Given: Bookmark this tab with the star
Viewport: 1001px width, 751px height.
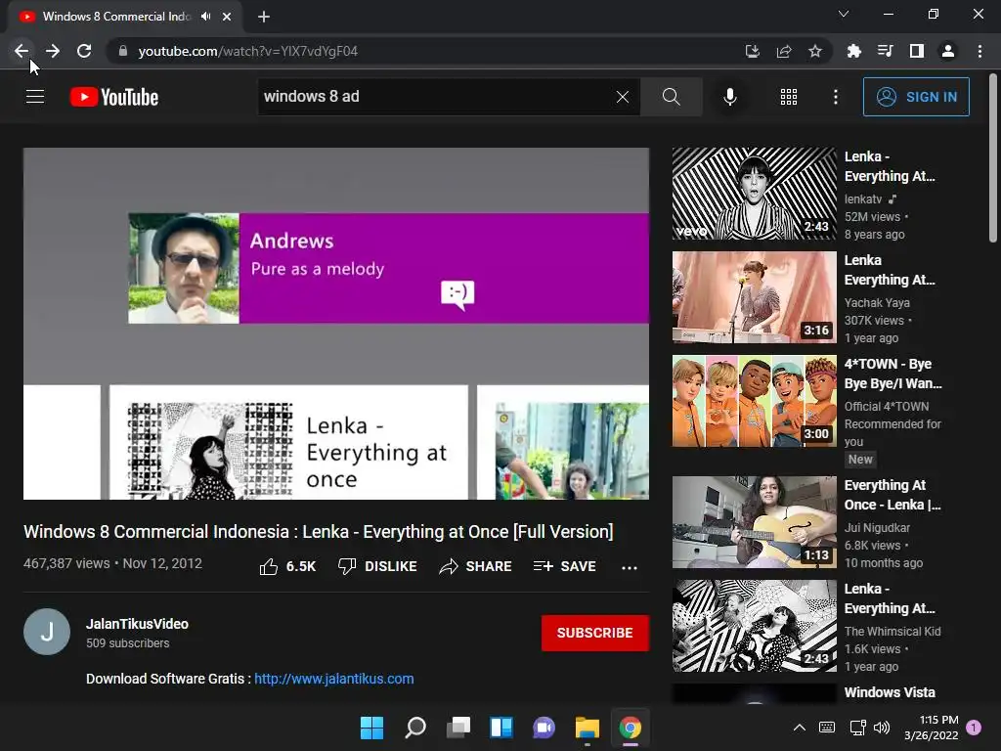Looking at the screenshot, I should click(815, 51).
